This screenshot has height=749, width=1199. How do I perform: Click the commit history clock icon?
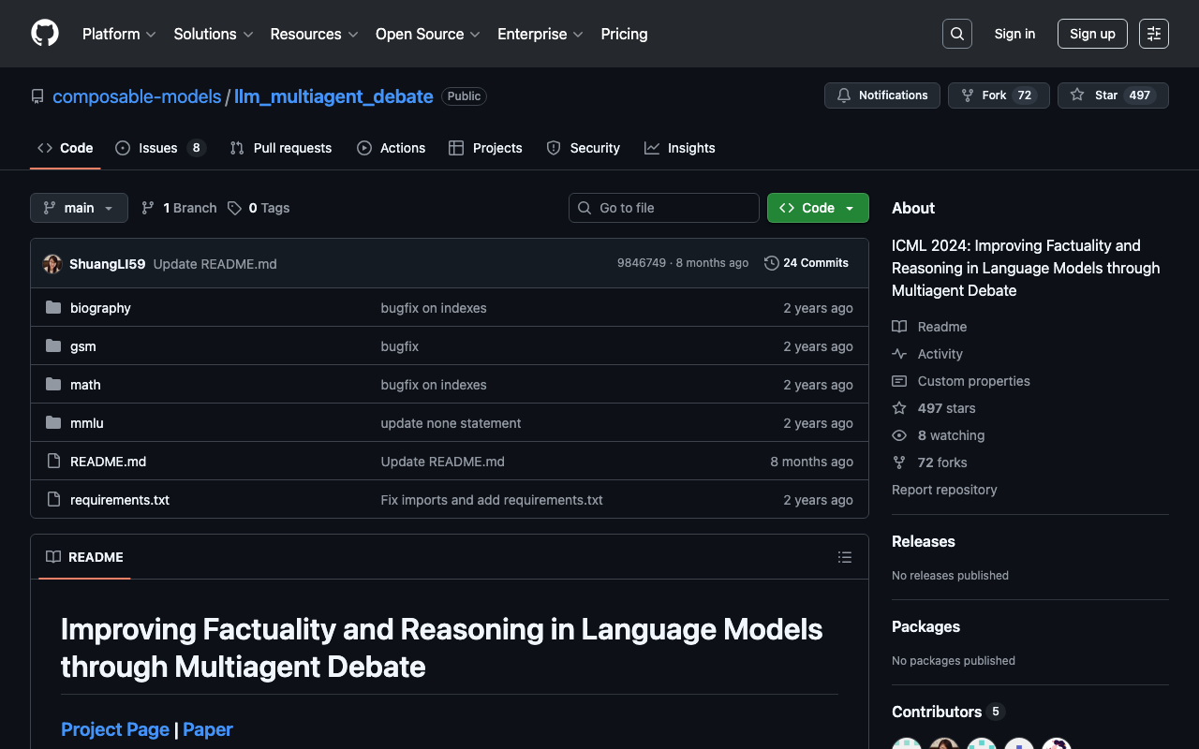coord(771,263)
